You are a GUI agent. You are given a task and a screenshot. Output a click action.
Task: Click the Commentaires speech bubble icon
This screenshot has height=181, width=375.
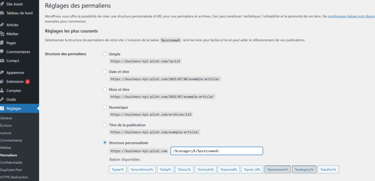coord(2,52)
